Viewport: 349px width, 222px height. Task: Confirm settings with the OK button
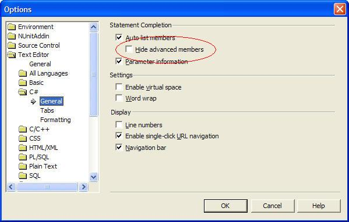click(x=225, y=206)
